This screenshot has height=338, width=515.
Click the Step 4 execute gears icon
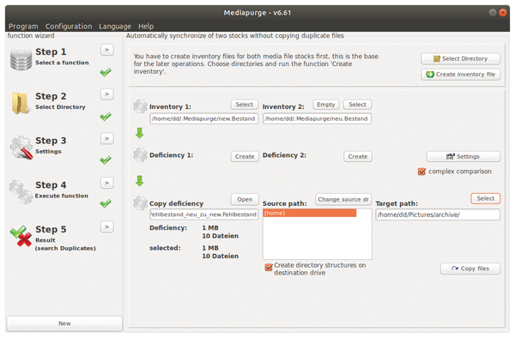[x=21, y=192]
